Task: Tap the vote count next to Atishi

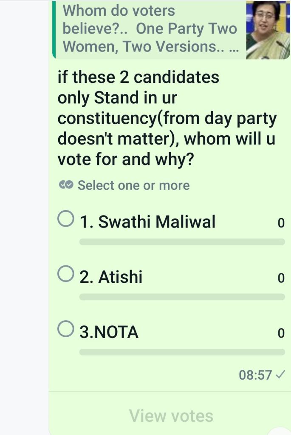Action: [x=280, y=278]
